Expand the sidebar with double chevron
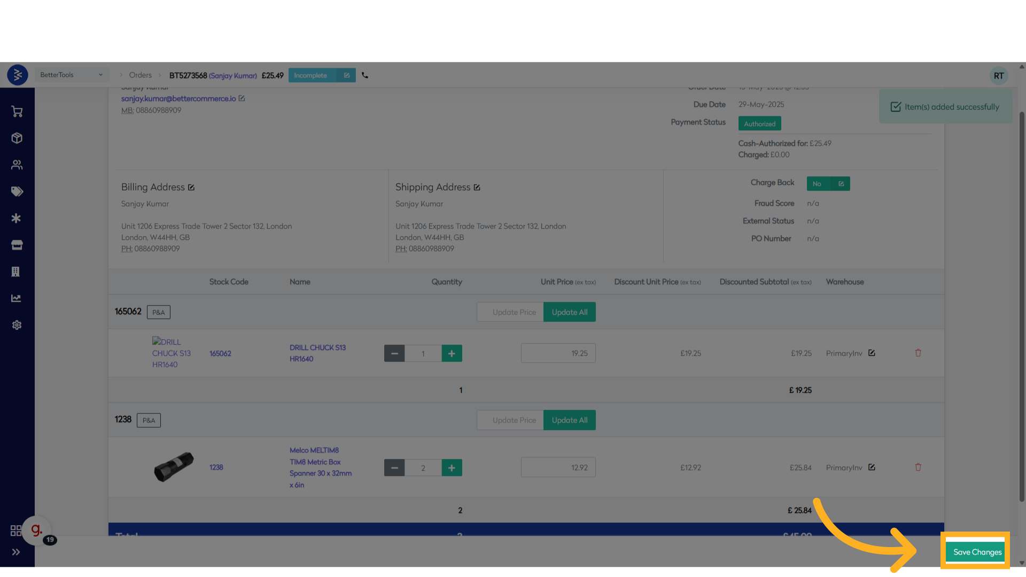The height and width of the screenshot is (577, 1026). tap(16, 552)
